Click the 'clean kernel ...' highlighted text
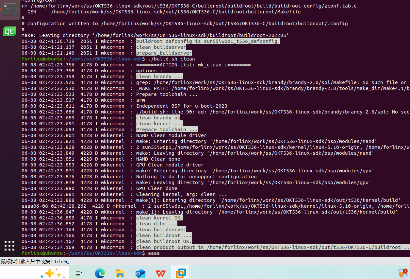Image resolution: width=410 pixels, height=279 pixels. [160, 124]
